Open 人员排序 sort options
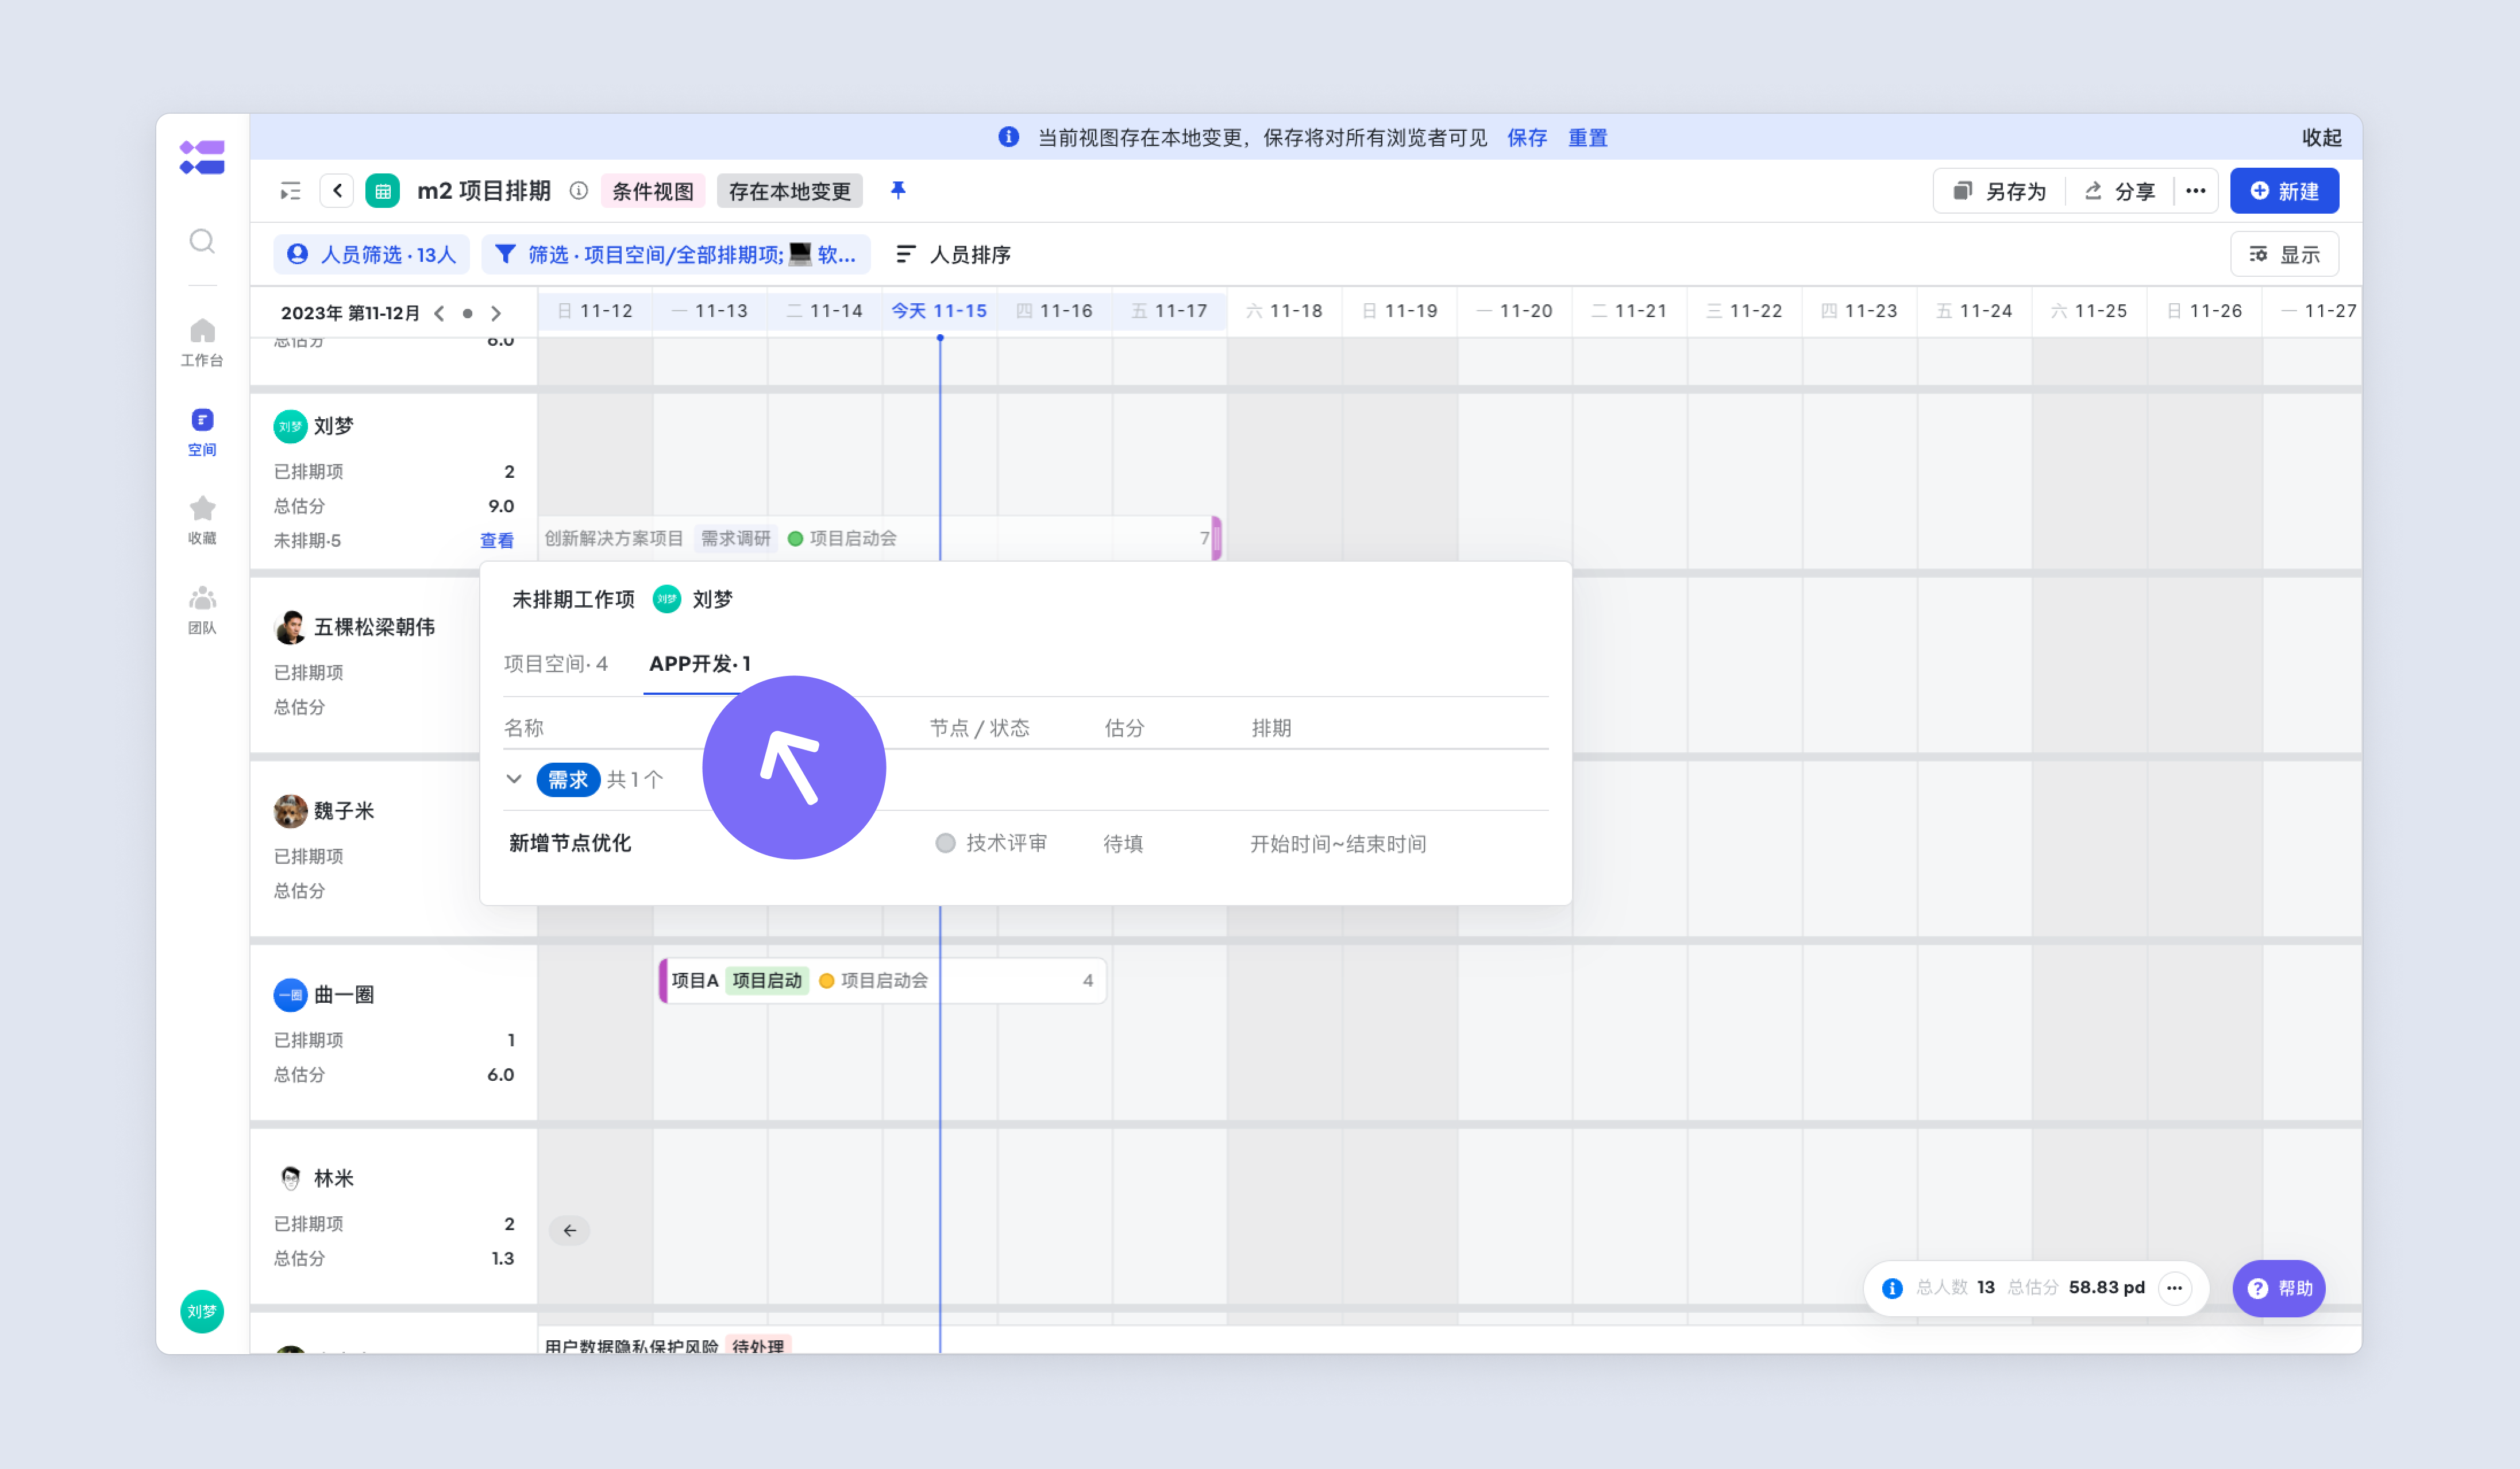This screenshot has height=1469, width=2520. coord(953,255)
